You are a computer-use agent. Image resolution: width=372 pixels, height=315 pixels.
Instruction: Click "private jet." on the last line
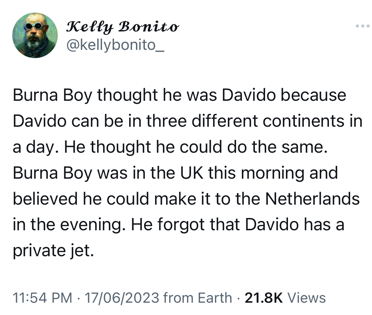(x=53, y=251)
